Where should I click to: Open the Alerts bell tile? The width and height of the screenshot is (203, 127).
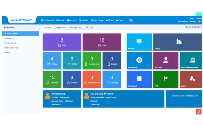(191, 79)
